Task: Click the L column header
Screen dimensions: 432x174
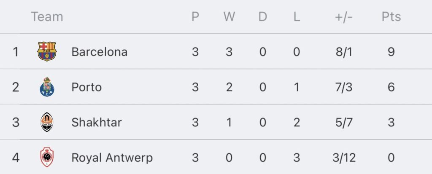Action: pos(296,17)
